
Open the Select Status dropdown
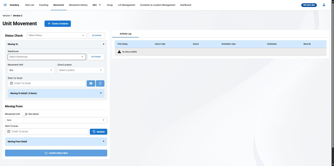[x=57, y=36]
